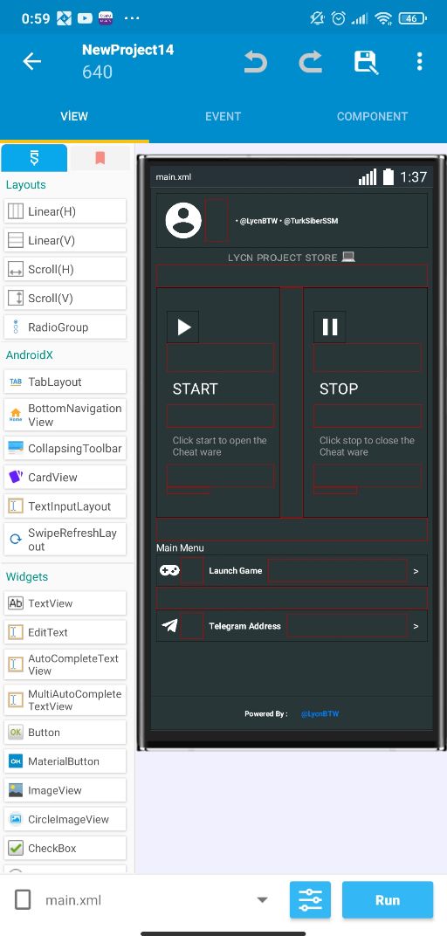
Task: Pick the CollapsingToolbar item
Action: [x=65, y=448]
